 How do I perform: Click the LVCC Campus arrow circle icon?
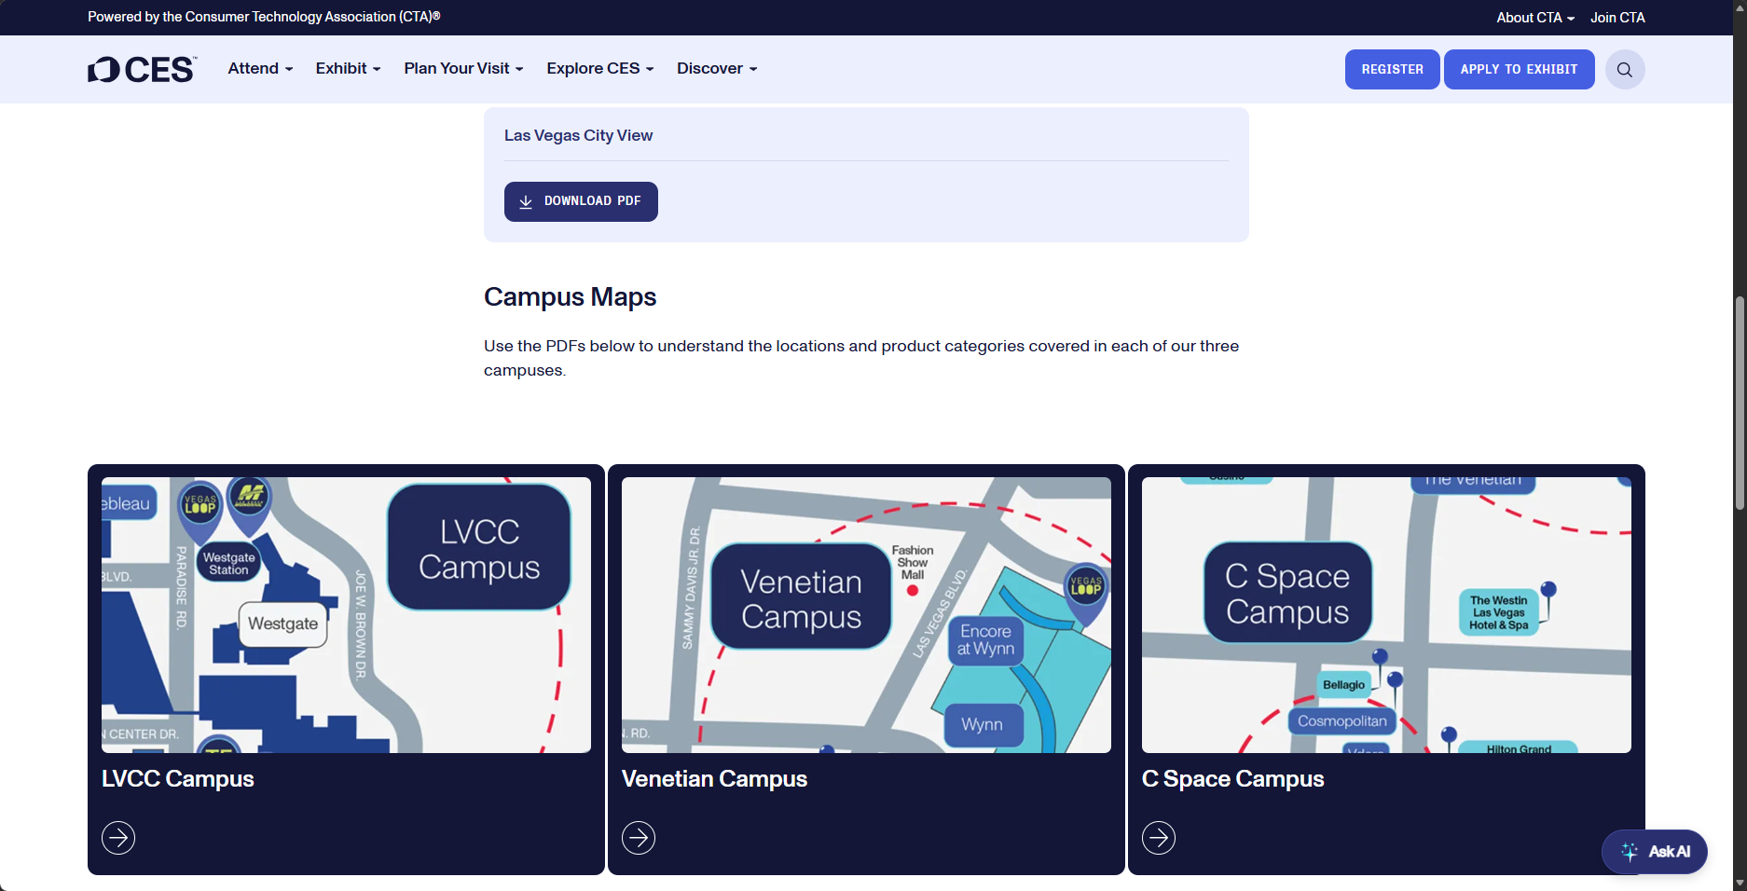pos(118,838)
